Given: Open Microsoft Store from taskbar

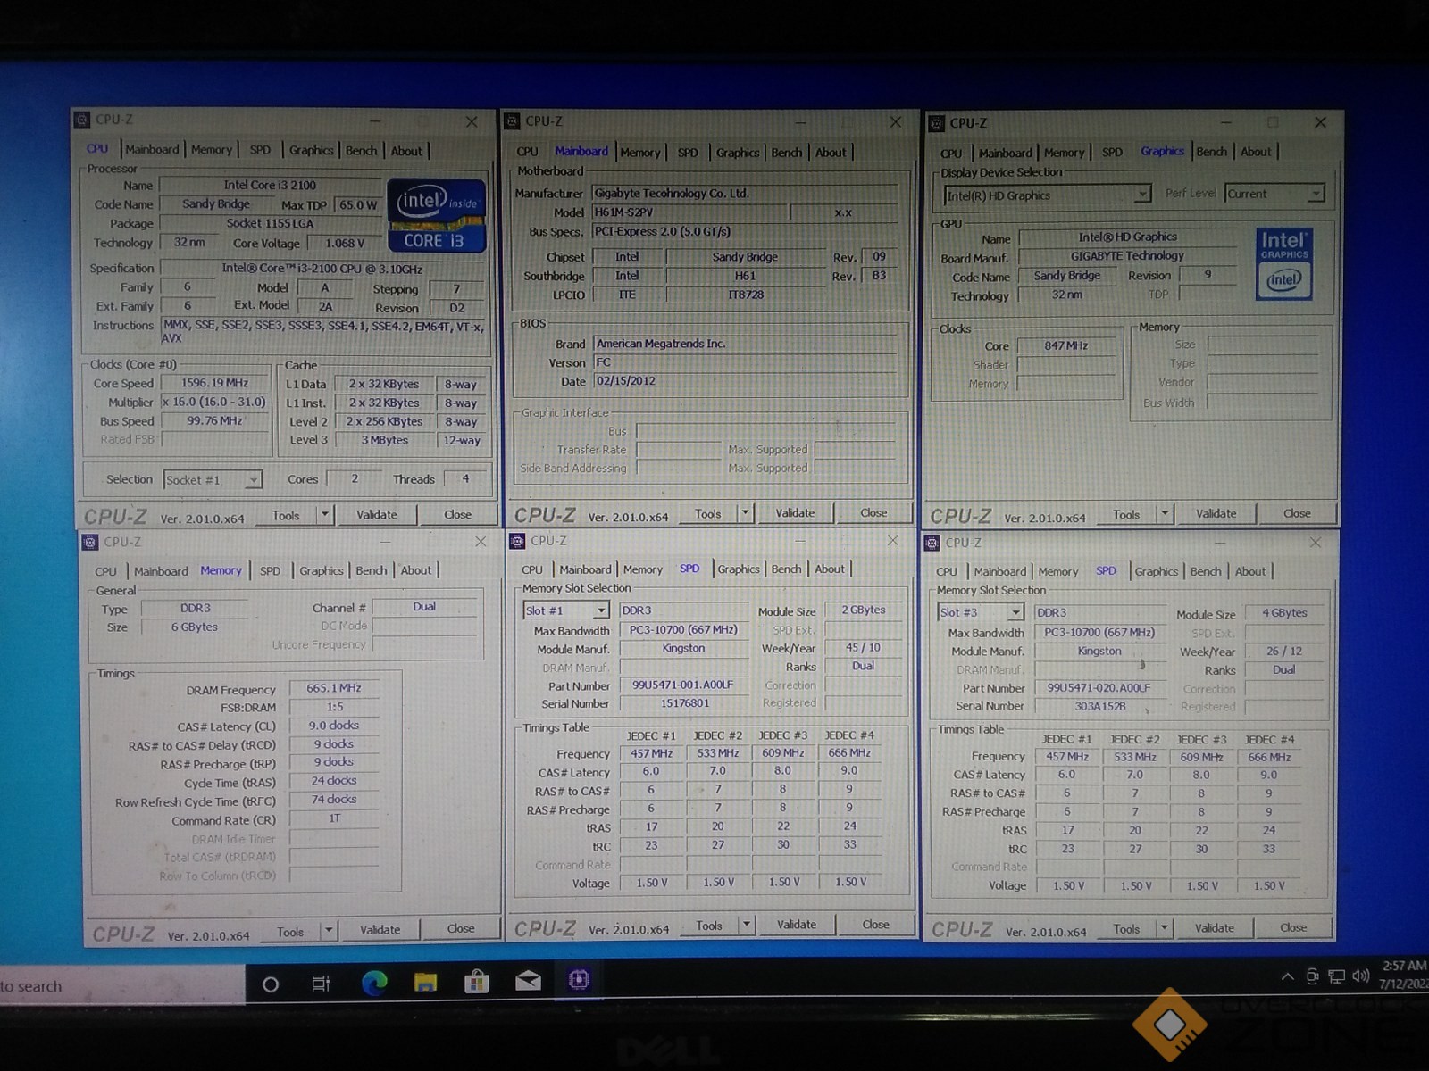Looking at the screenshot, I should (x=476, y=982).
